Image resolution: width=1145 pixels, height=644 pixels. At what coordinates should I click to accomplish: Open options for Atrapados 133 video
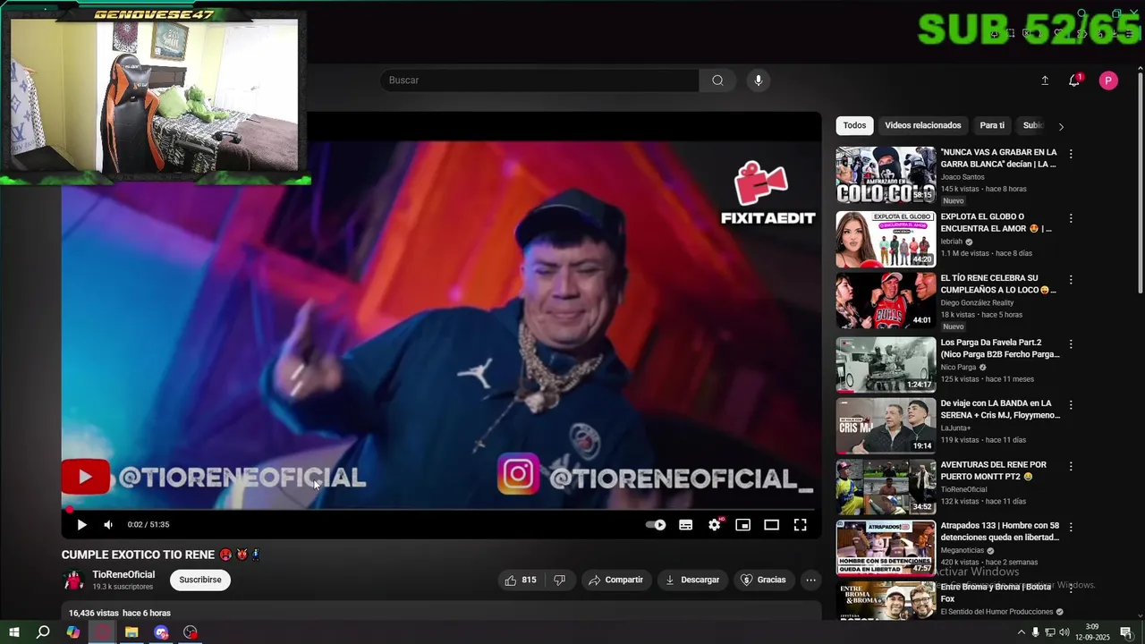(x=1071, y=528)
